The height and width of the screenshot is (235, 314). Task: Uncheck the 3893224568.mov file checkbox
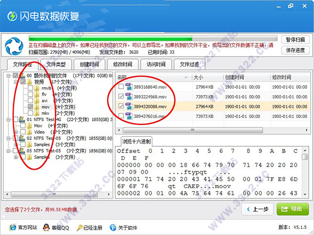tap(121, 97)
